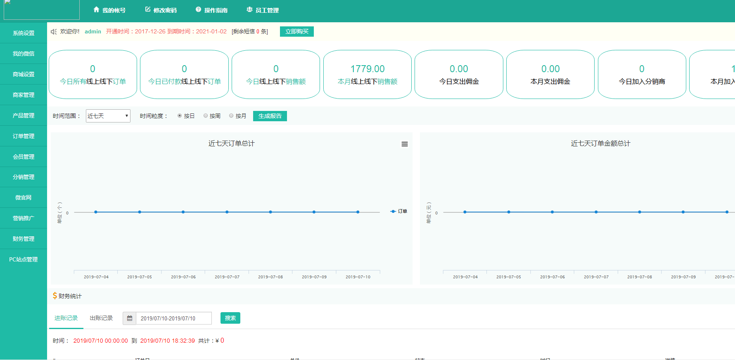Image resolution: width=735 pixels, height=360 pixels.
Task: Open the chart hamburger menu icon
Action: [x=405, y=144]
